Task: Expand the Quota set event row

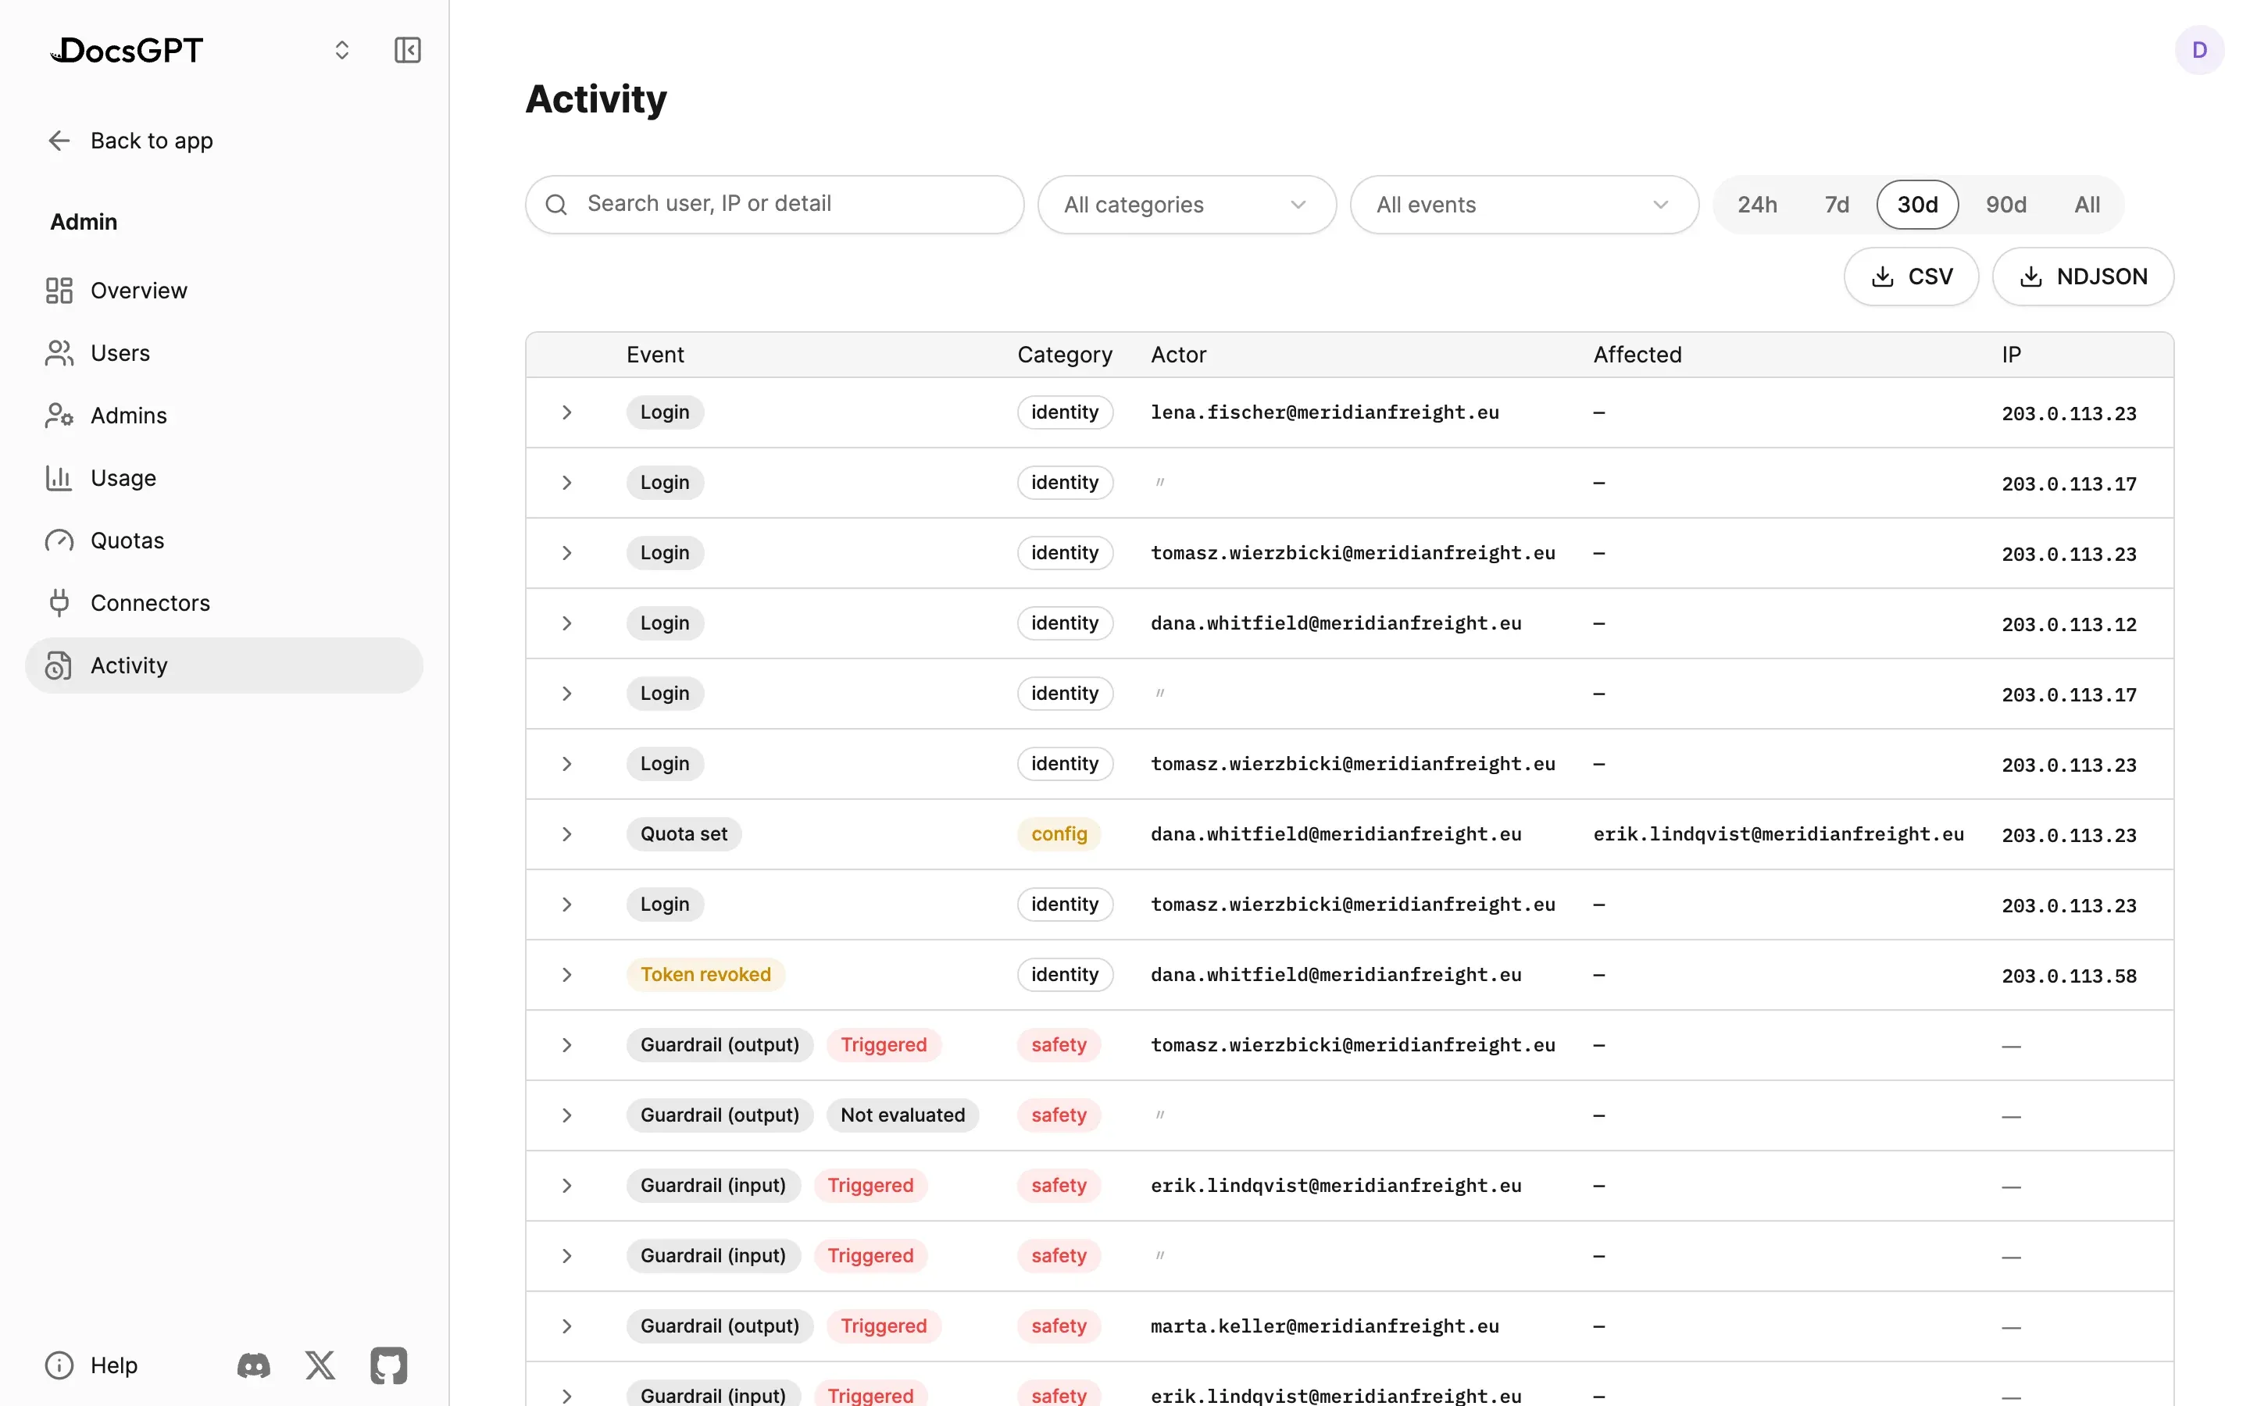Action: click(566, 834)
